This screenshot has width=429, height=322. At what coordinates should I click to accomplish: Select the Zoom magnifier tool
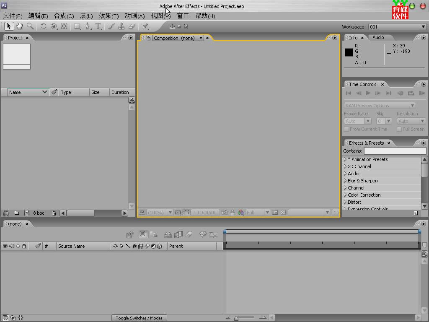(x=30, y=26)
